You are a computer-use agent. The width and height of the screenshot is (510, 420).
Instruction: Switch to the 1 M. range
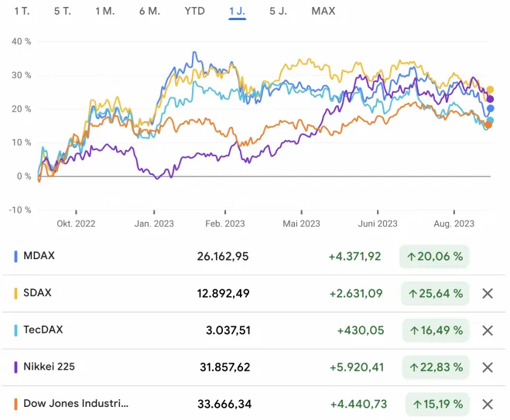point(104,12)
